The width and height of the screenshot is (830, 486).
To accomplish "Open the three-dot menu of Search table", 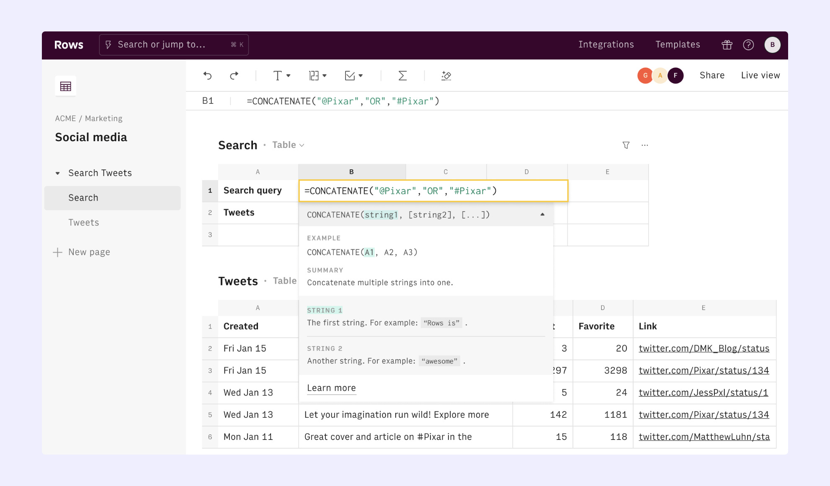I will click(x=644, y=145).
